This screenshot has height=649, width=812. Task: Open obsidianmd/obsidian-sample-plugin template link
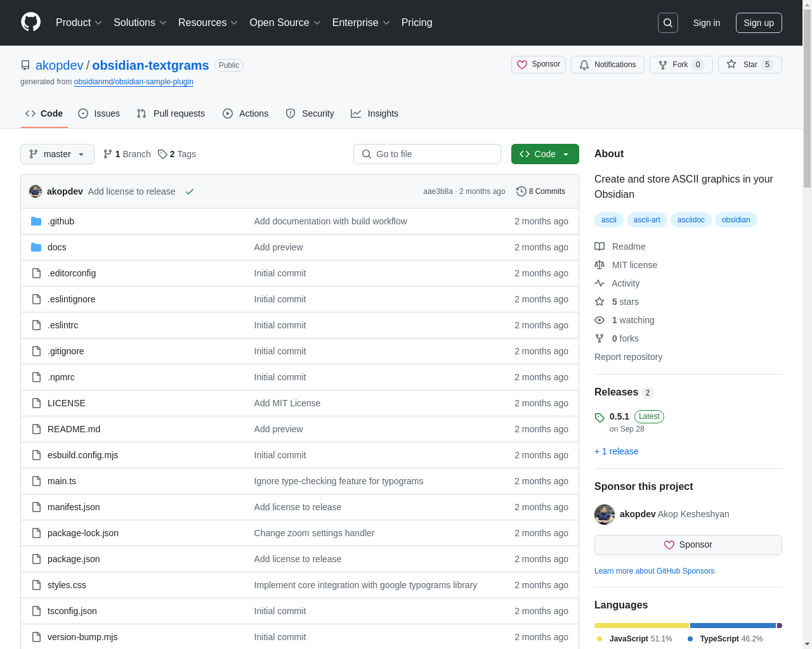click(x=134, y=82)
